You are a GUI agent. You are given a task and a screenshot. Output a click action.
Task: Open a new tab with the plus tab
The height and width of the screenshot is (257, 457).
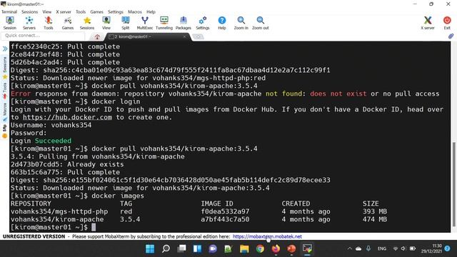pyautogui.click(x=198, y=36)
